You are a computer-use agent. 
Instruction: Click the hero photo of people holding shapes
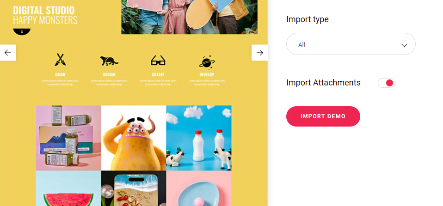[189, 17]
